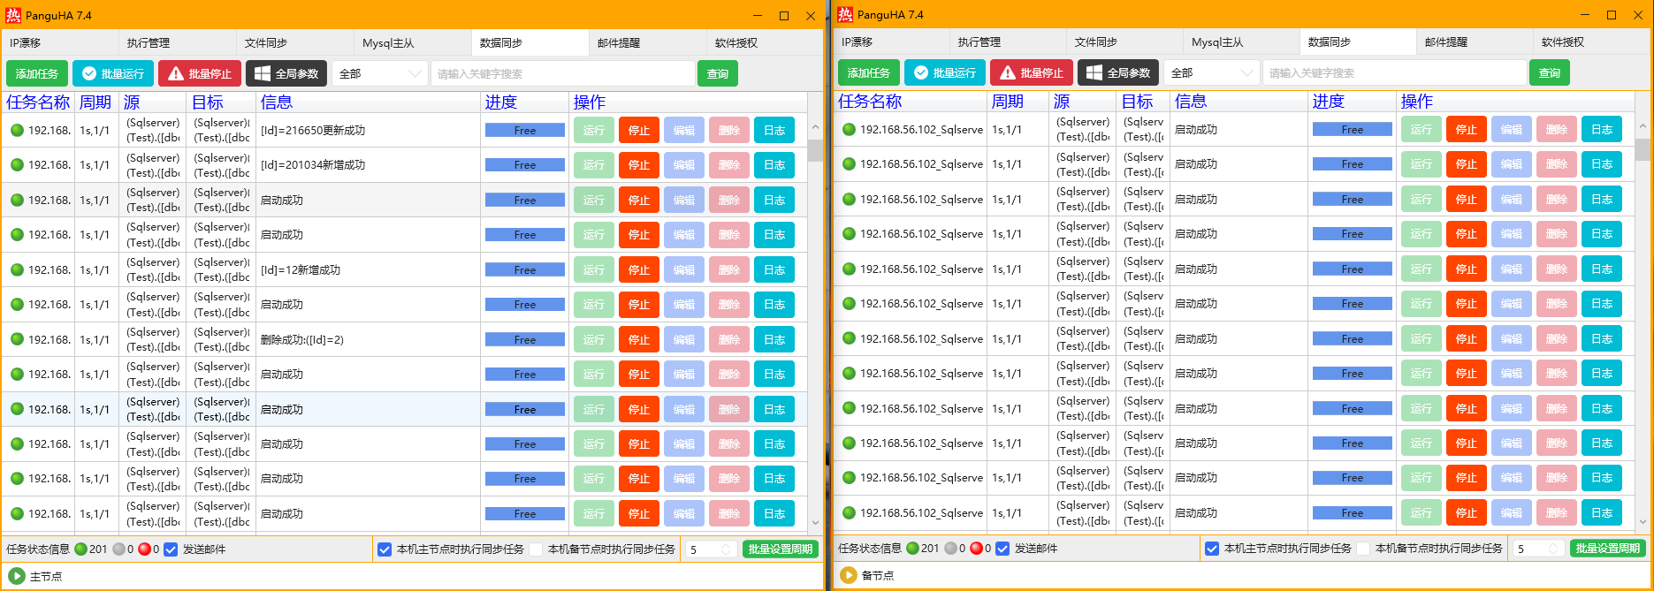This screenshot has width=1654, height=591.
Task: Toggle 本机主节点时执行同步任务 checkbox in left window
Action: coord(385,549)
